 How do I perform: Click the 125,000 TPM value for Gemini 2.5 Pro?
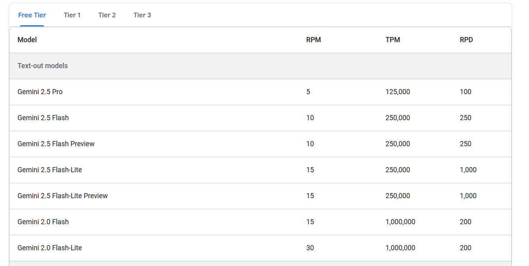[x=398, y=92]
